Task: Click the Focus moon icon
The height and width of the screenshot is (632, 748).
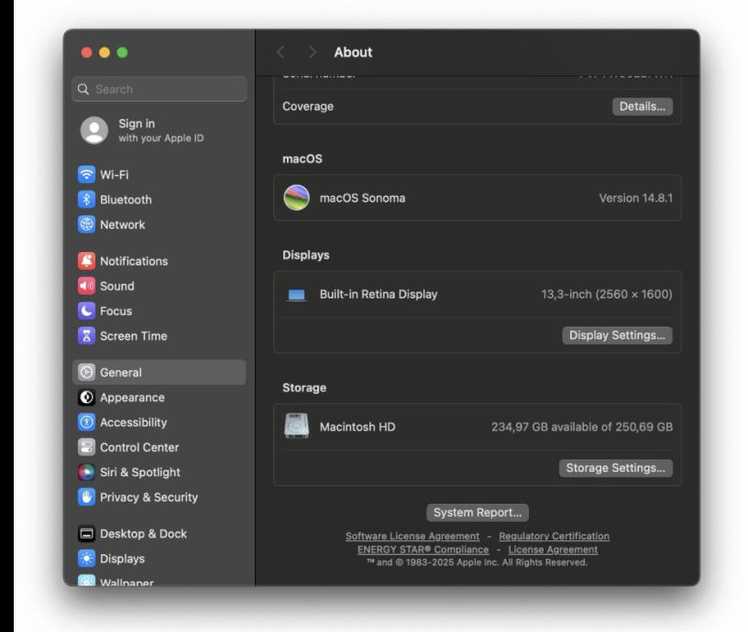Action: click(86, 311)
